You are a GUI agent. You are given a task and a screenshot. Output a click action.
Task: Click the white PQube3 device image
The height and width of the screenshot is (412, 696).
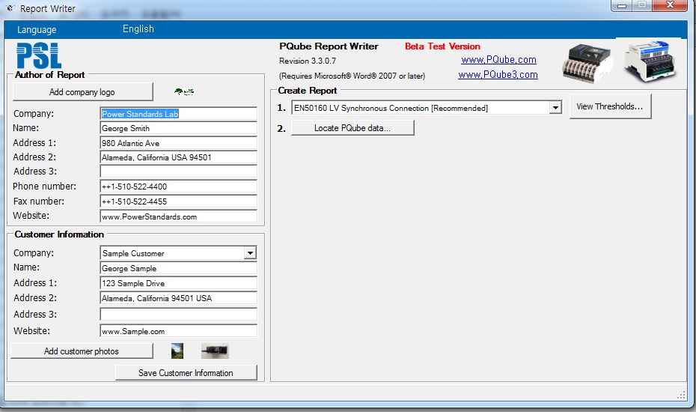[x=650, y=61]
